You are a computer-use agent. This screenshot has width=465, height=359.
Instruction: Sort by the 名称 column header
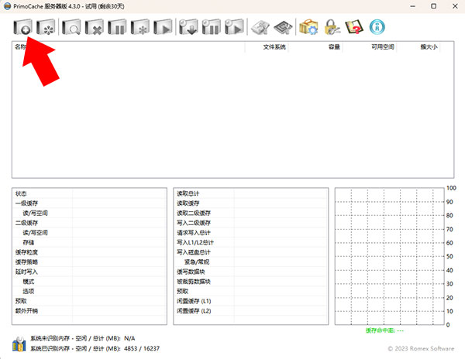coord(128,46)
